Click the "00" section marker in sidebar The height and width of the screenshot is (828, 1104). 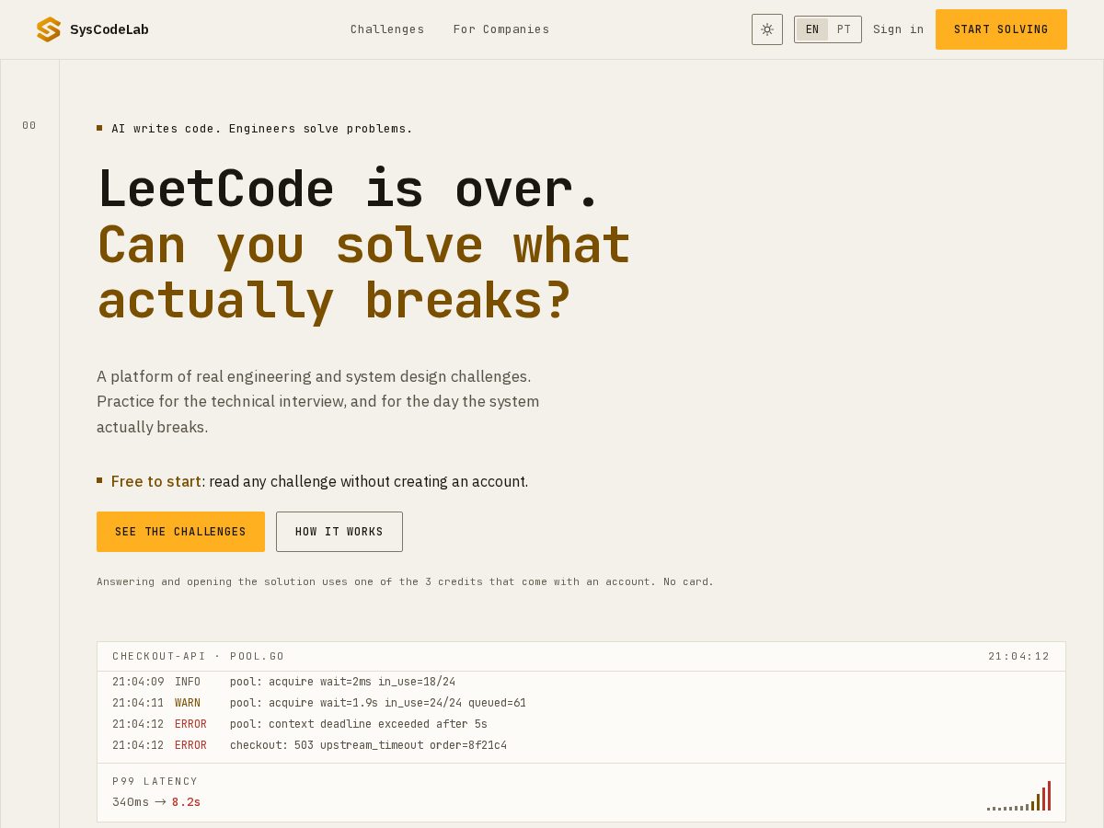coord(29,125)
